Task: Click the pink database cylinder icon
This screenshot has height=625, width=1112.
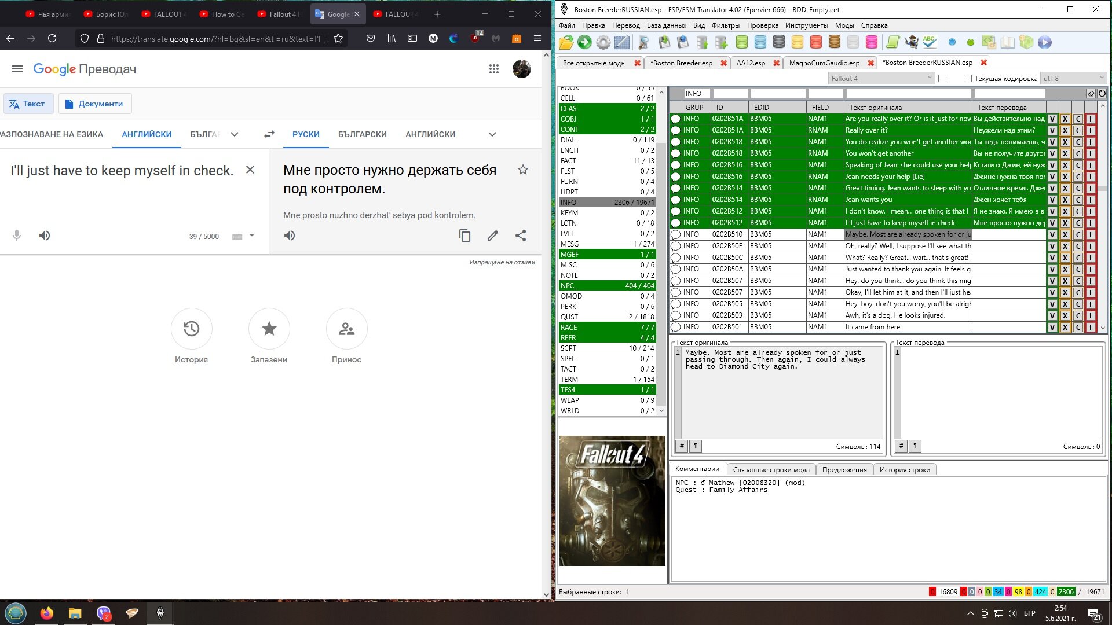Action: coord(872,42)
